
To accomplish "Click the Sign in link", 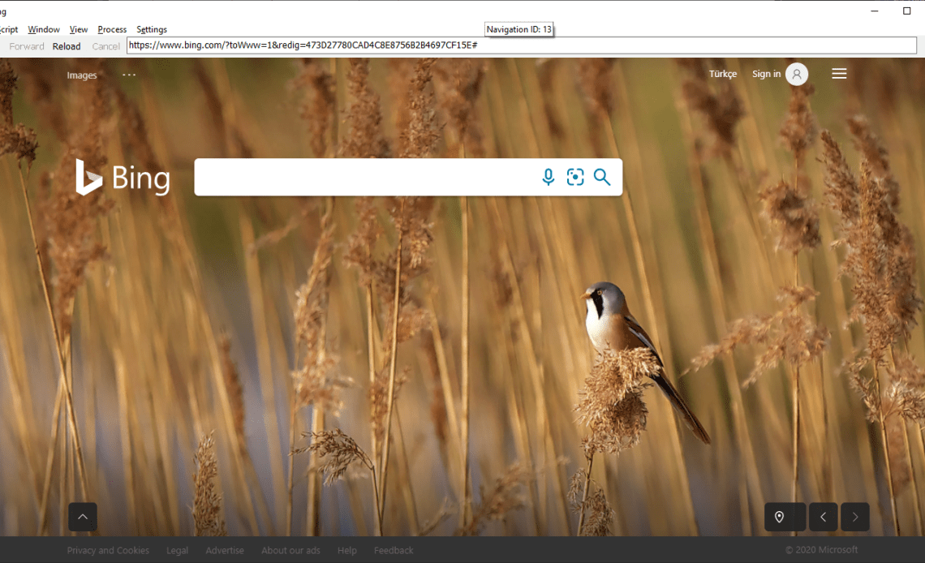I will (766, 74).
